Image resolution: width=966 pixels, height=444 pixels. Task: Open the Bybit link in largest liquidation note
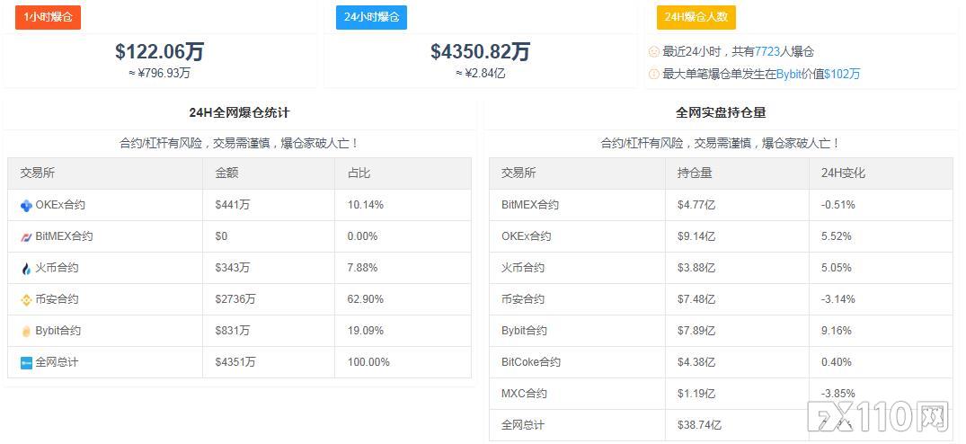[790, 74]
